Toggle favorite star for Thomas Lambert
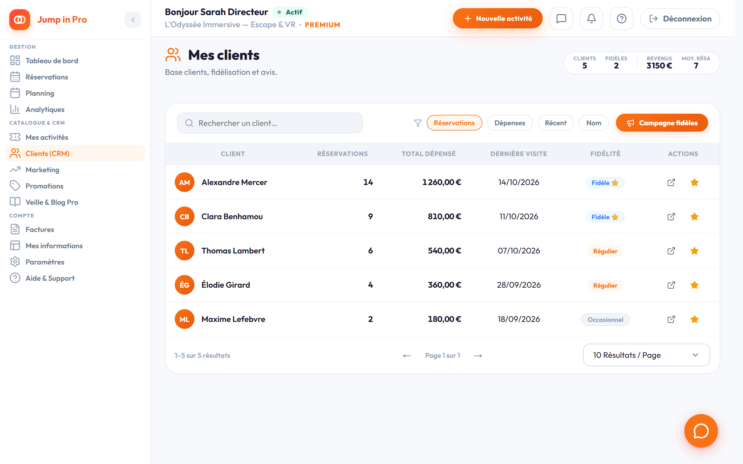The image size is (743, 464). coord(695,251)
